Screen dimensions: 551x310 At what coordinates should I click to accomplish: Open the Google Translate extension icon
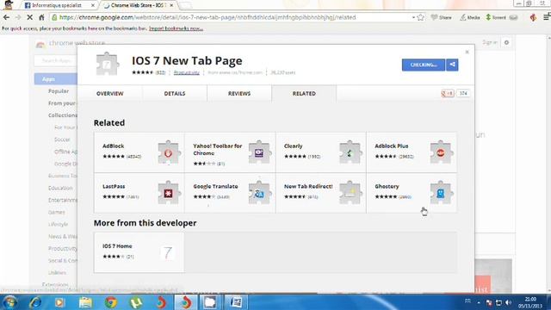tap(260, 193)
